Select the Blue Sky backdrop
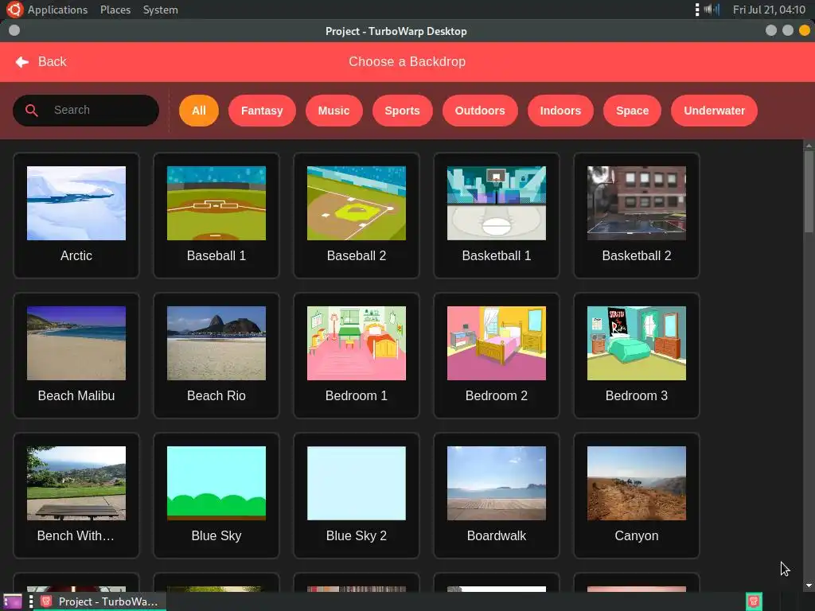 point(216,495)
